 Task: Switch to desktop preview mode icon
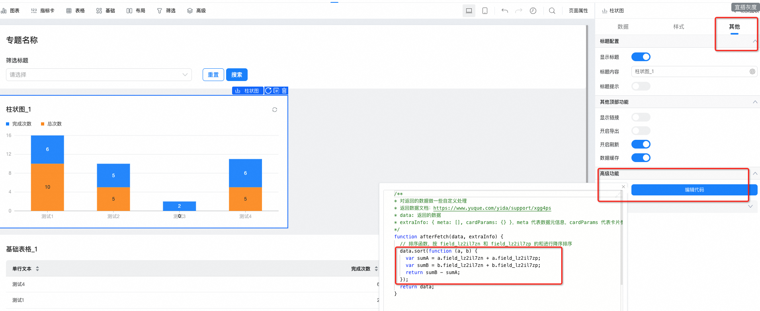point(469,11)
